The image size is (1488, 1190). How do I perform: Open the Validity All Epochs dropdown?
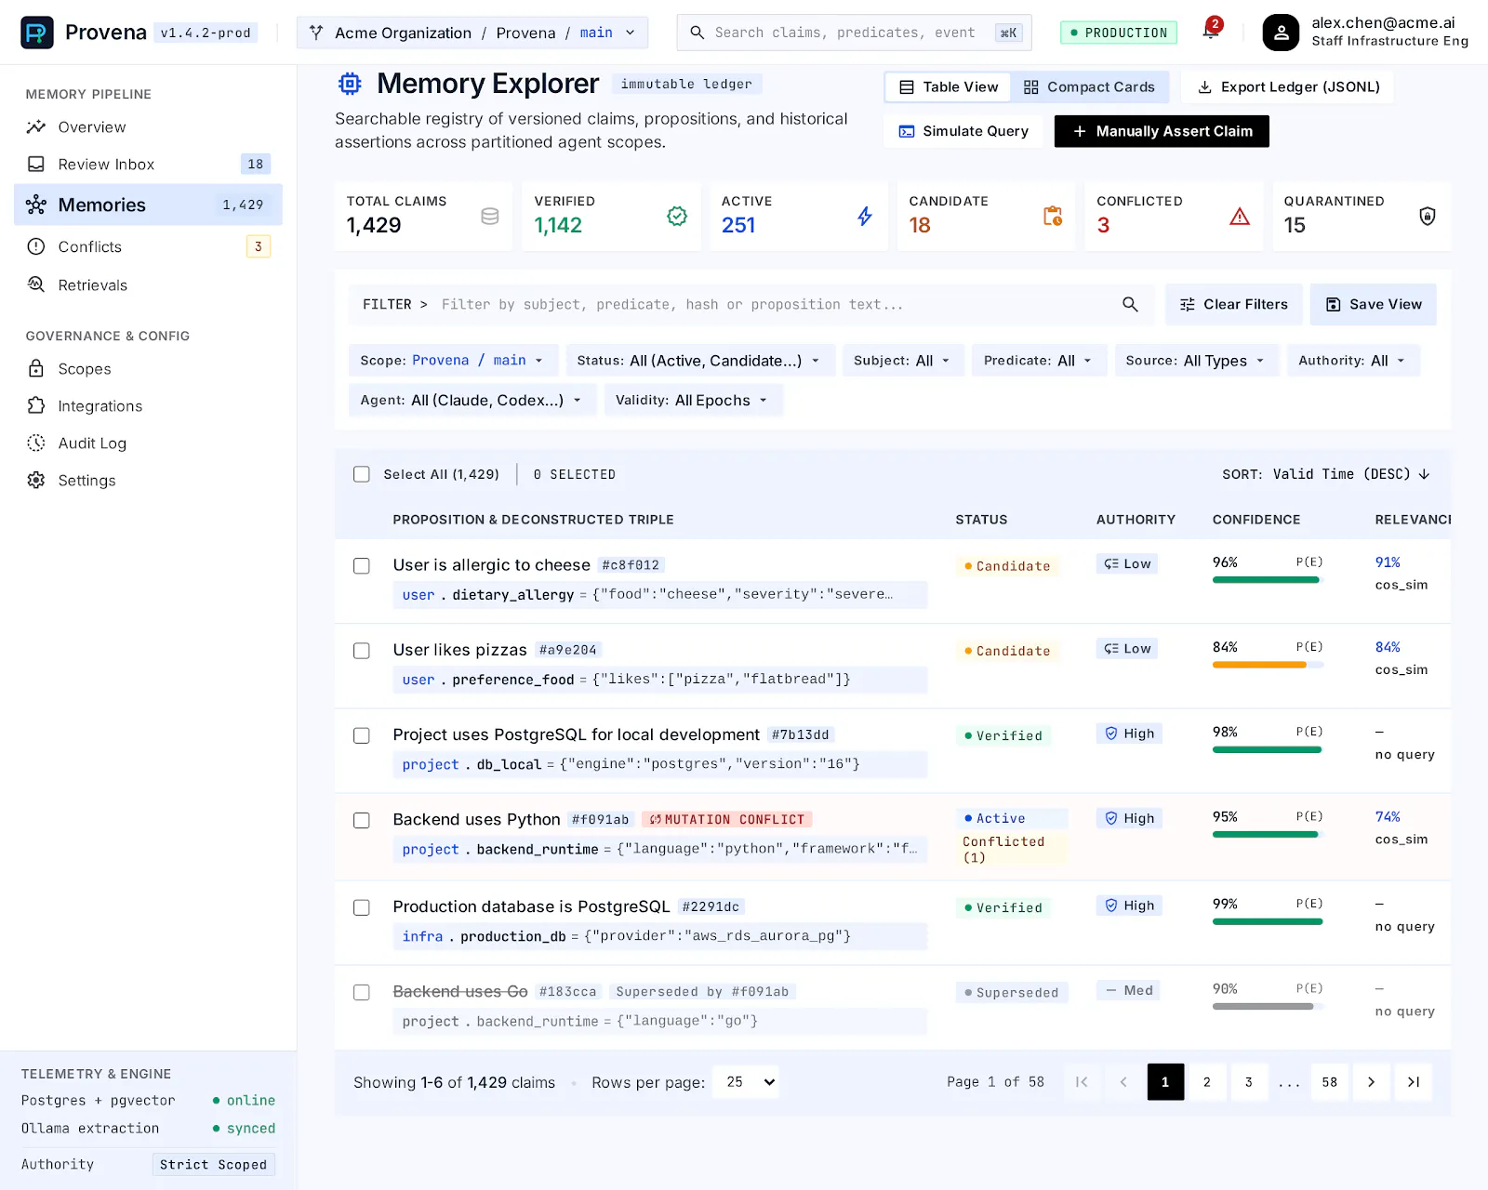point(693,400)
